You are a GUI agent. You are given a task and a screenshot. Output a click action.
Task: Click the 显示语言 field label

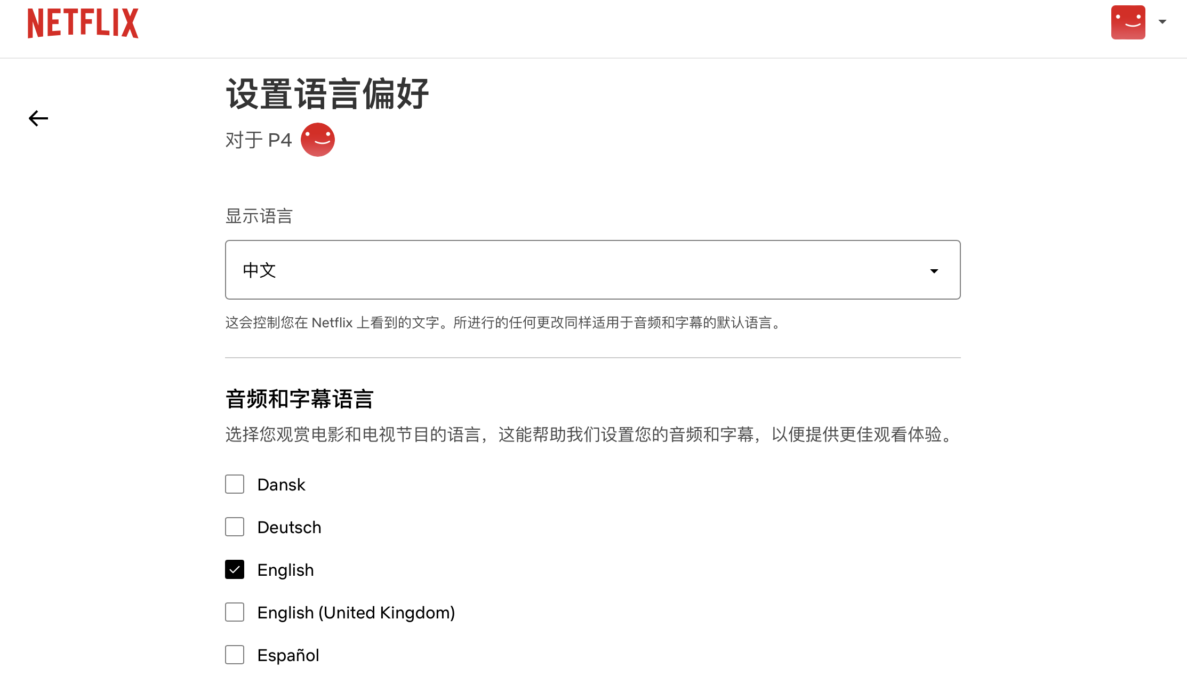(259, 216)
